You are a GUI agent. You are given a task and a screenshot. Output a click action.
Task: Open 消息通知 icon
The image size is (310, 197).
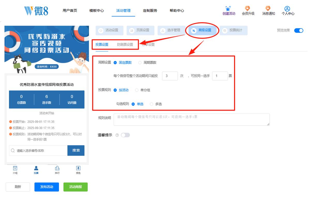click(268, 8)
